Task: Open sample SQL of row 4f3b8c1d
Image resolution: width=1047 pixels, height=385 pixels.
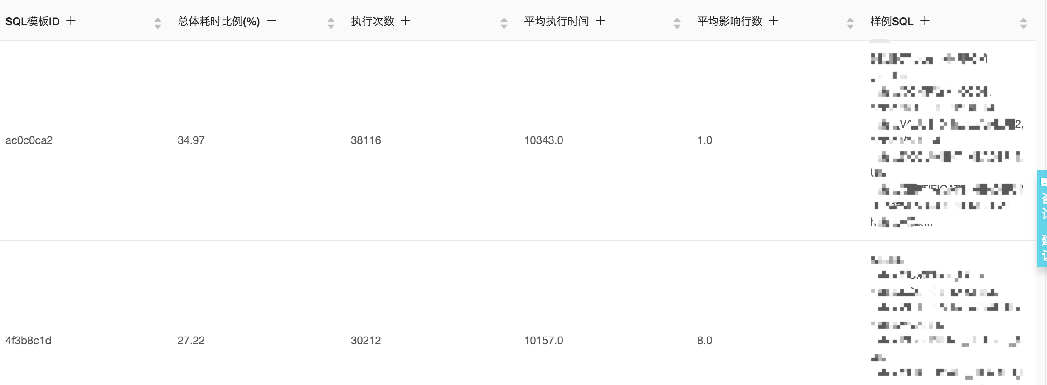Action: tap(947, 320)
